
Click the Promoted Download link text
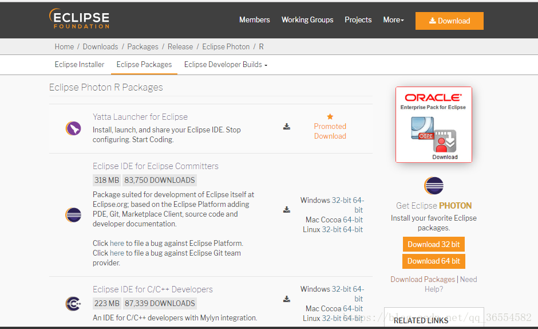[330, 131]
